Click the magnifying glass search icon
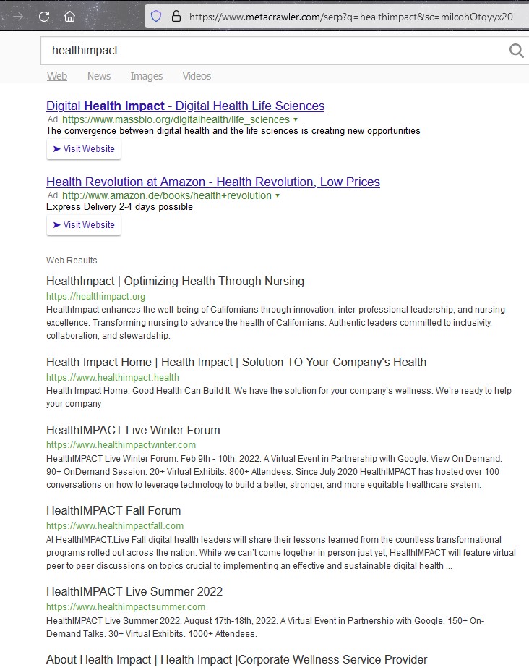The image size is (529, 668). pyautogui.click(x=516, y=50)
